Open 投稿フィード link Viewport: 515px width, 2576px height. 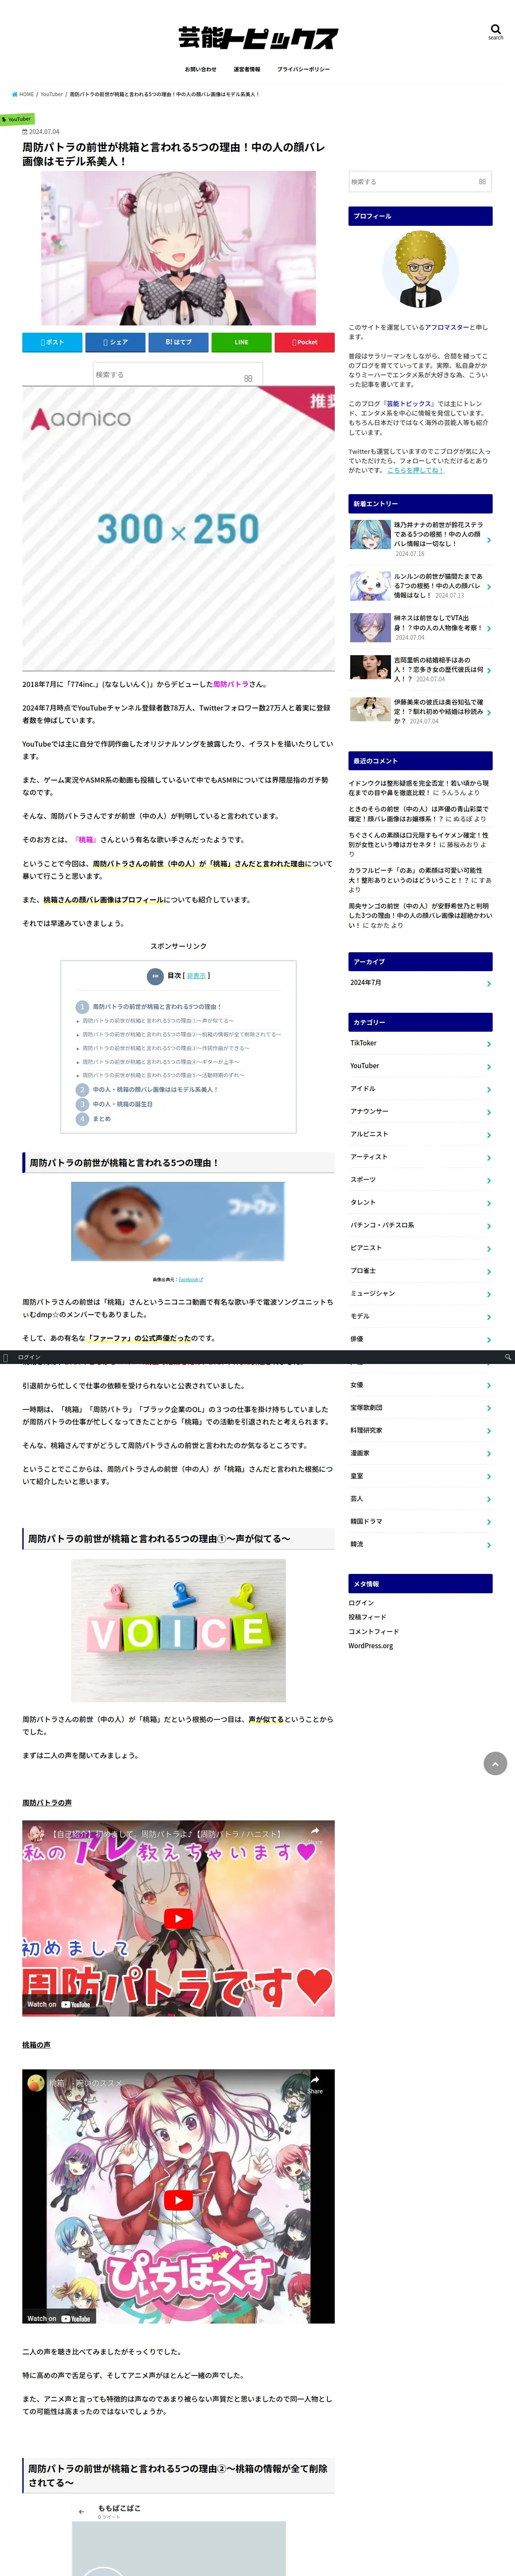click(x=367, y=1617)
